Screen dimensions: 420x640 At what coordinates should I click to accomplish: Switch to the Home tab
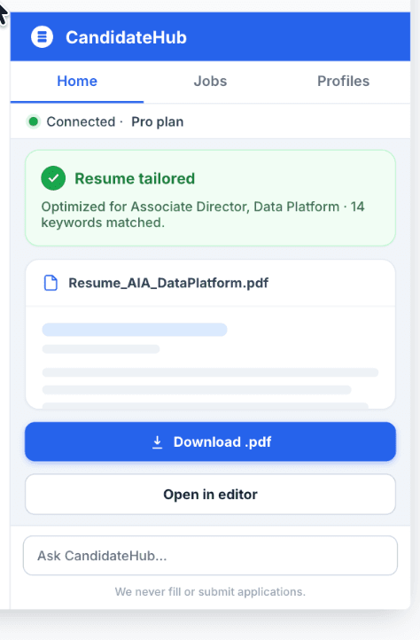click(x=77, y=82)
